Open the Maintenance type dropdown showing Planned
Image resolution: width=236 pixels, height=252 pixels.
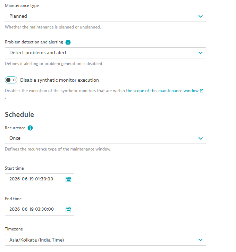pyautogui.click(x=106, y=16)
